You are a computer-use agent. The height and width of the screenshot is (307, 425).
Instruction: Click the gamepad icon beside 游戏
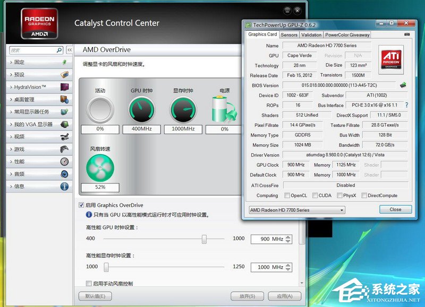[x=64, y=150]
